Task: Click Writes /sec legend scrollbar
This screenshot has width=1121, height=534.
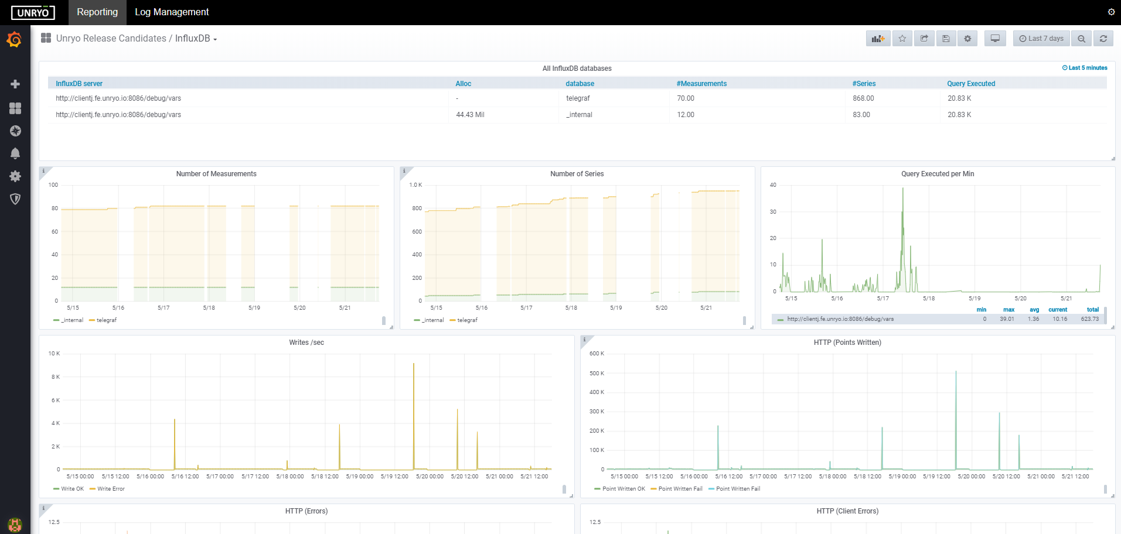Action: pyautogui.click(x=564, y=489)
